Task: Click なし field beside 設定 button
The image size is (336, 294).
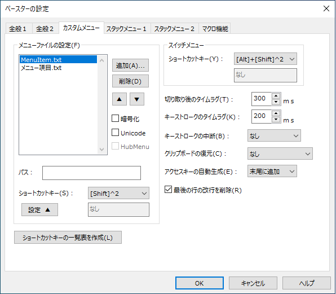Action: [118, 209]
